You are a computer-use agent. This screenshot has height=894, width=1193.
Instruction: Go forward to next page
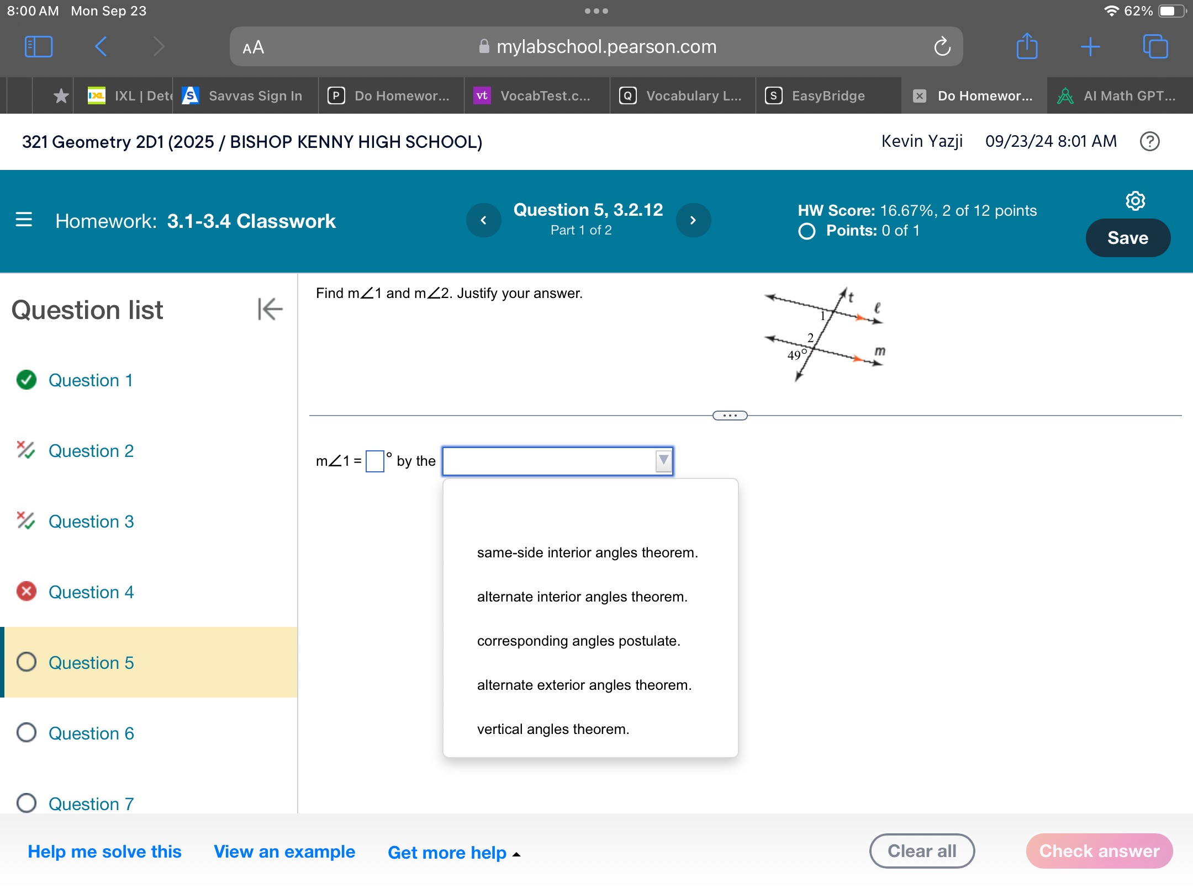(x=159, y=46)
